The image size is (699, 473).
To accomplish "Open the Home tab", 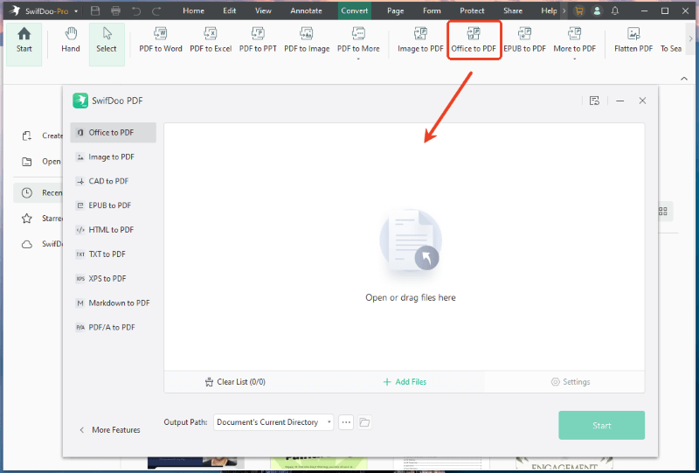I will [193, 10].
